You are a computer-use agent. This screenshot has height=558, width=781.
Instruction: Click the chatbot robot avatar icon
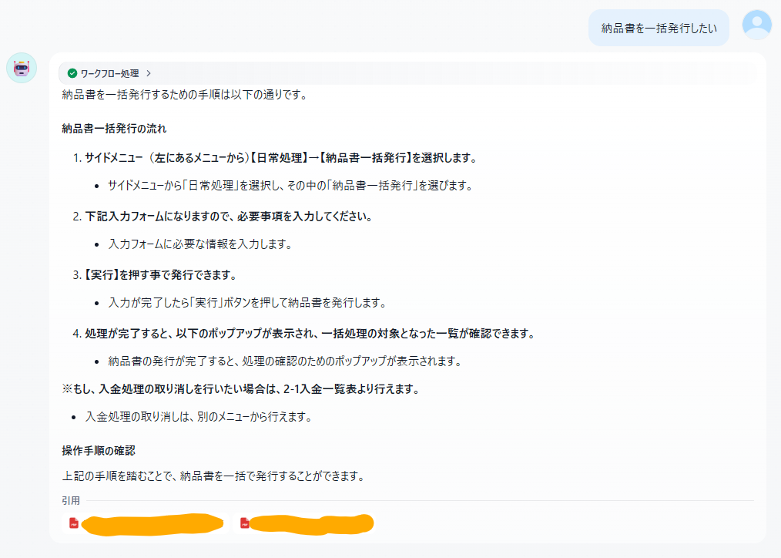22,68
